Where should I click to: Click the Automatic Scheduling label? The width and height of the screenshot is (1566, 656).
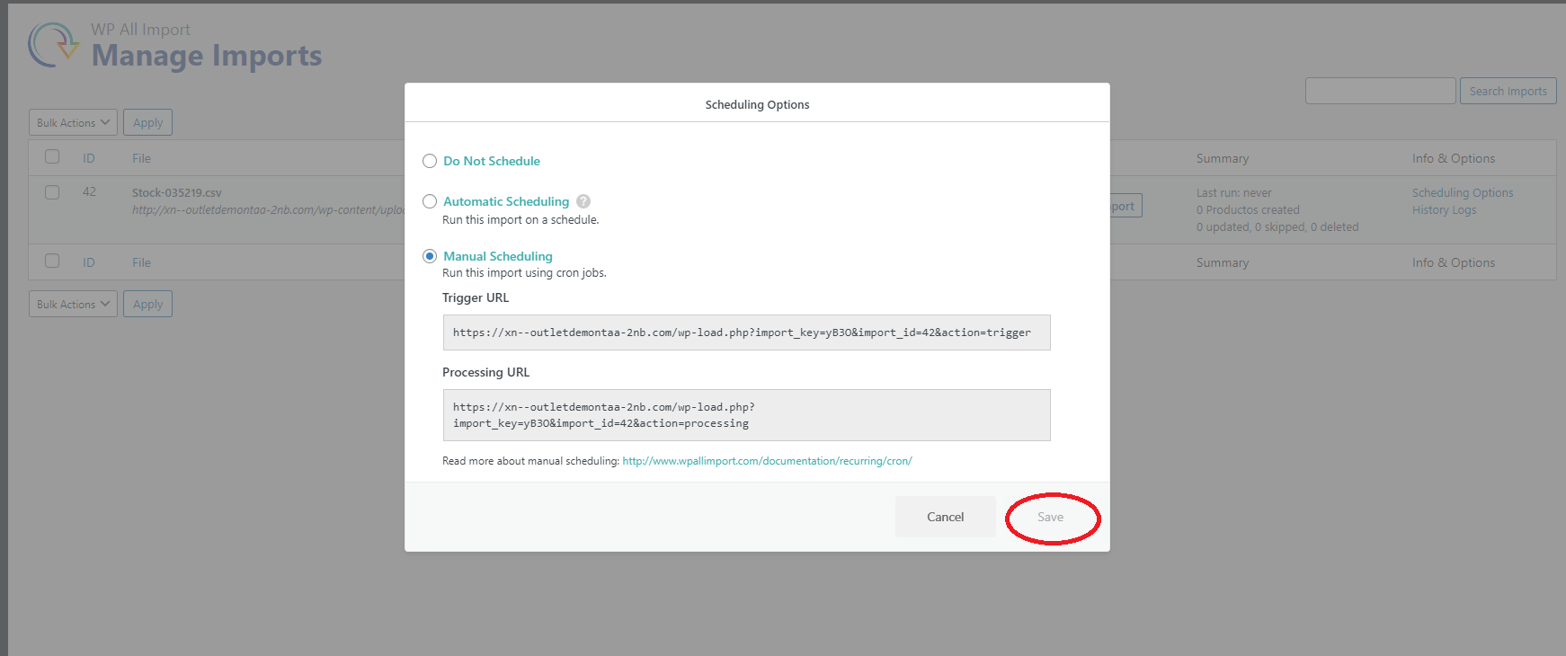[506, 201]
